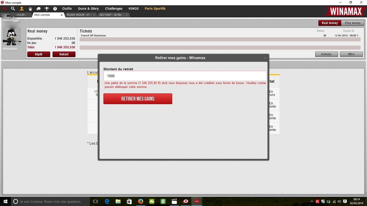
Task: Click the Aluminium avatar image
Action: pos(12,37)
